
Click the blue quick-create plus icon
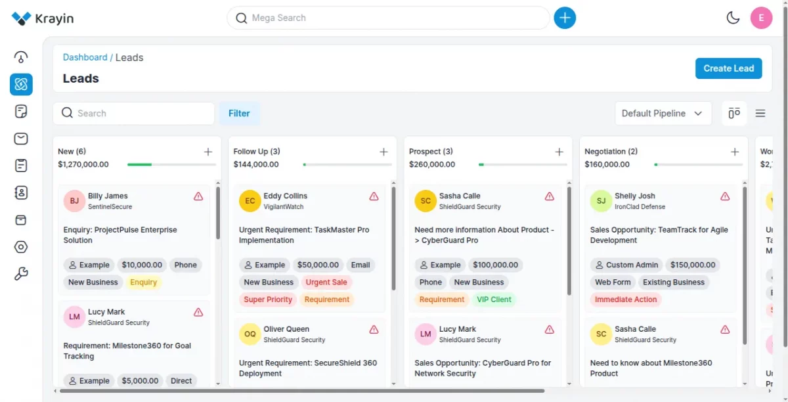coord(565,18)
